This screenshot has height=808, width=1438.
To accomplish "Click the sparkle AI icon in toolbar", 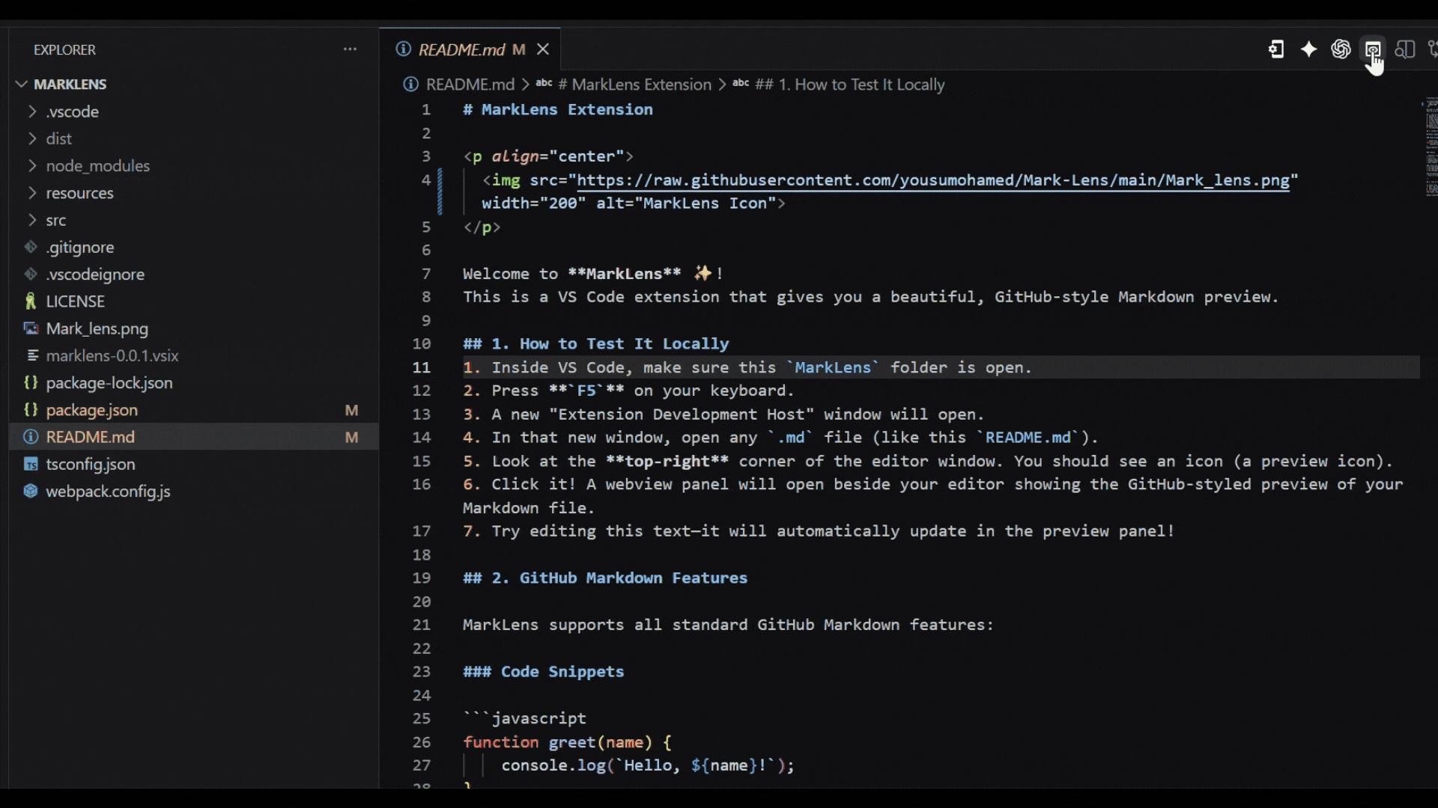I will [x=1308, y=49].
